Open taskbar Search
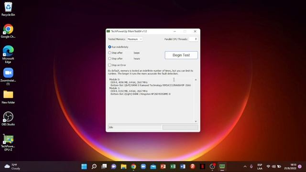This screenshot has height=172, width=306. coord(94,166)
